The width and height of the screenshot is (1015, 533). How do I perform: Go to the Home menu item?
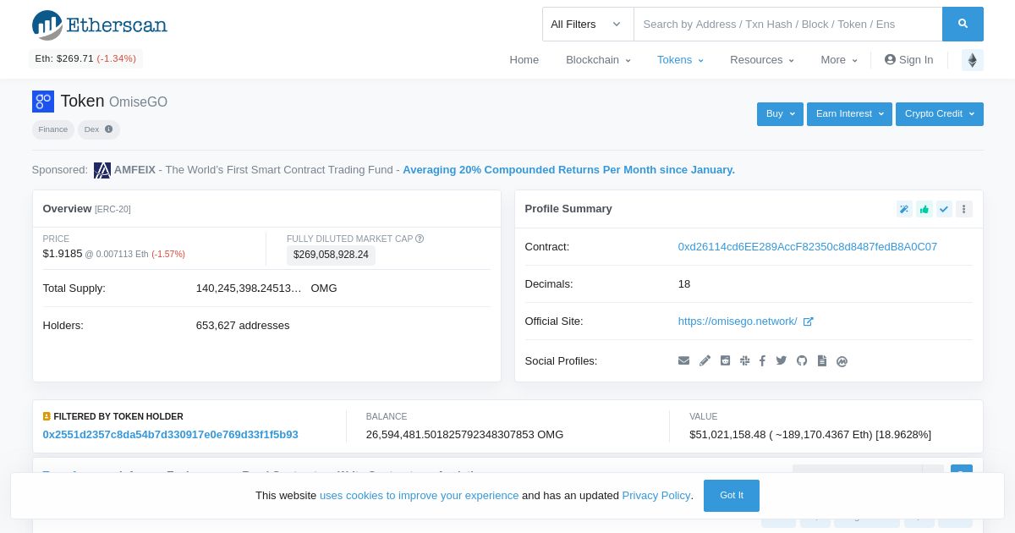click(x=524, y=60)
